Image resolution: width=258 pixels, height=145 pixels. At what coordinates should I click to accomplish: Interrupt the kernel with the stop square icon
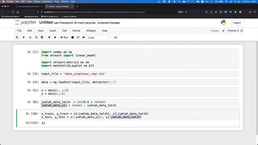coord(73,37)
